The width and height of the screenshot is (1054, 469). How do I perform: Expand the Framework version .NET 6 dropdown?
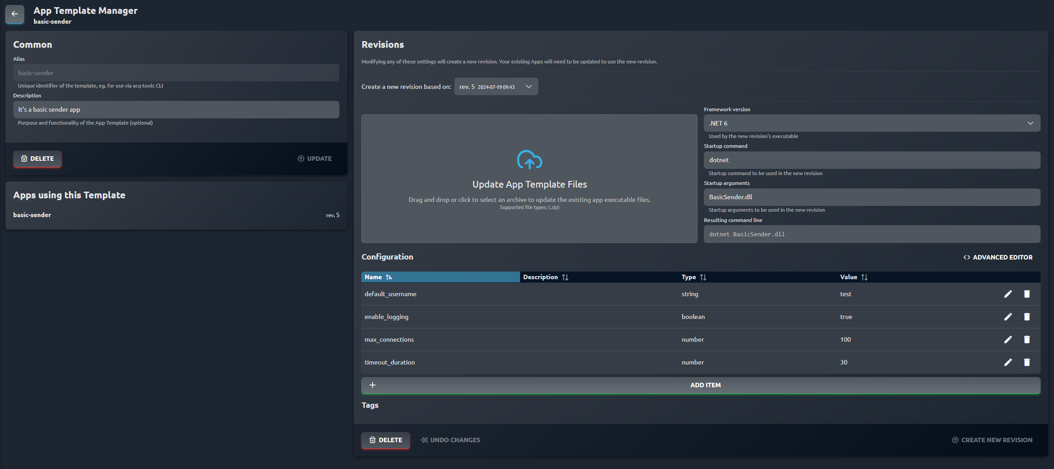point(872,123)
